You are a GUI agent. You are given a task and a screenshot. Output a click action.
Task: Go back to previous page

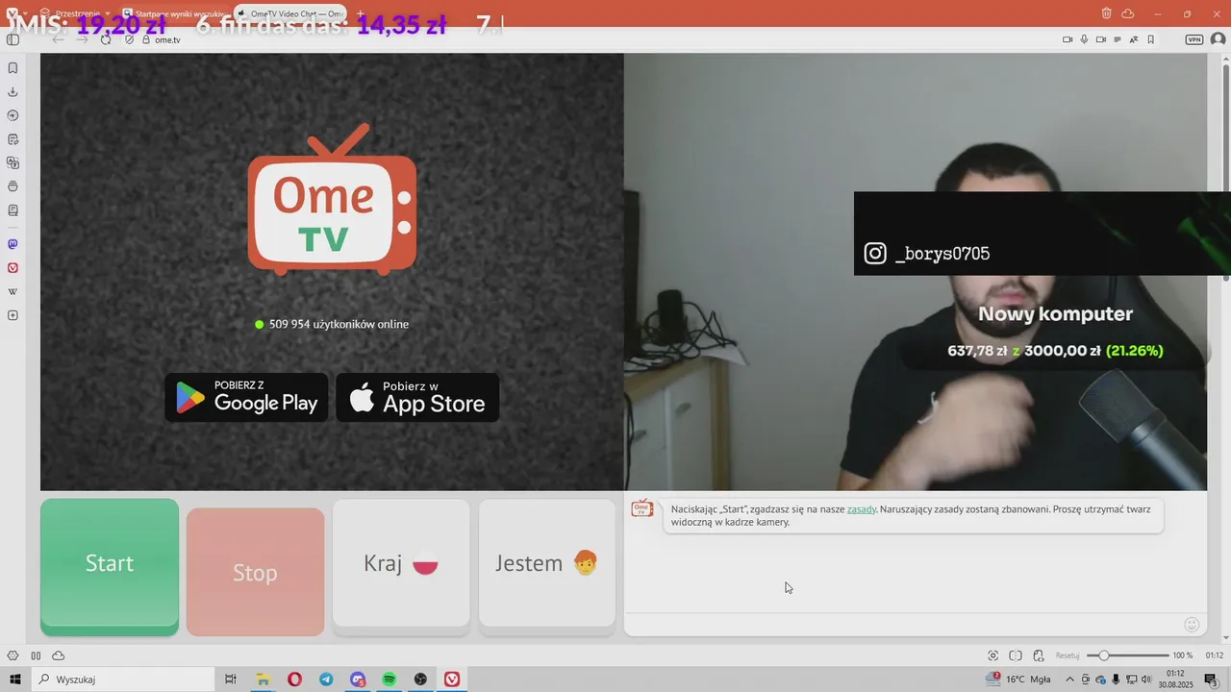point(59,39)
